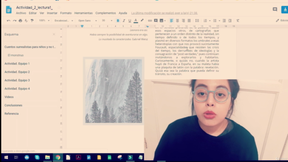The height and width of the screenshot is (162, 288).
Task: Open the Insertar menu
Action: click(x=52, y=13)
